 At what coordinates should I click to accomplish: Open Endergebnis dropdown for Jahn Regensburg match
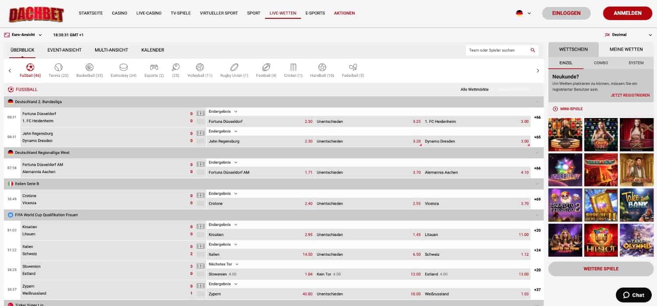click(x=223, y=131)
